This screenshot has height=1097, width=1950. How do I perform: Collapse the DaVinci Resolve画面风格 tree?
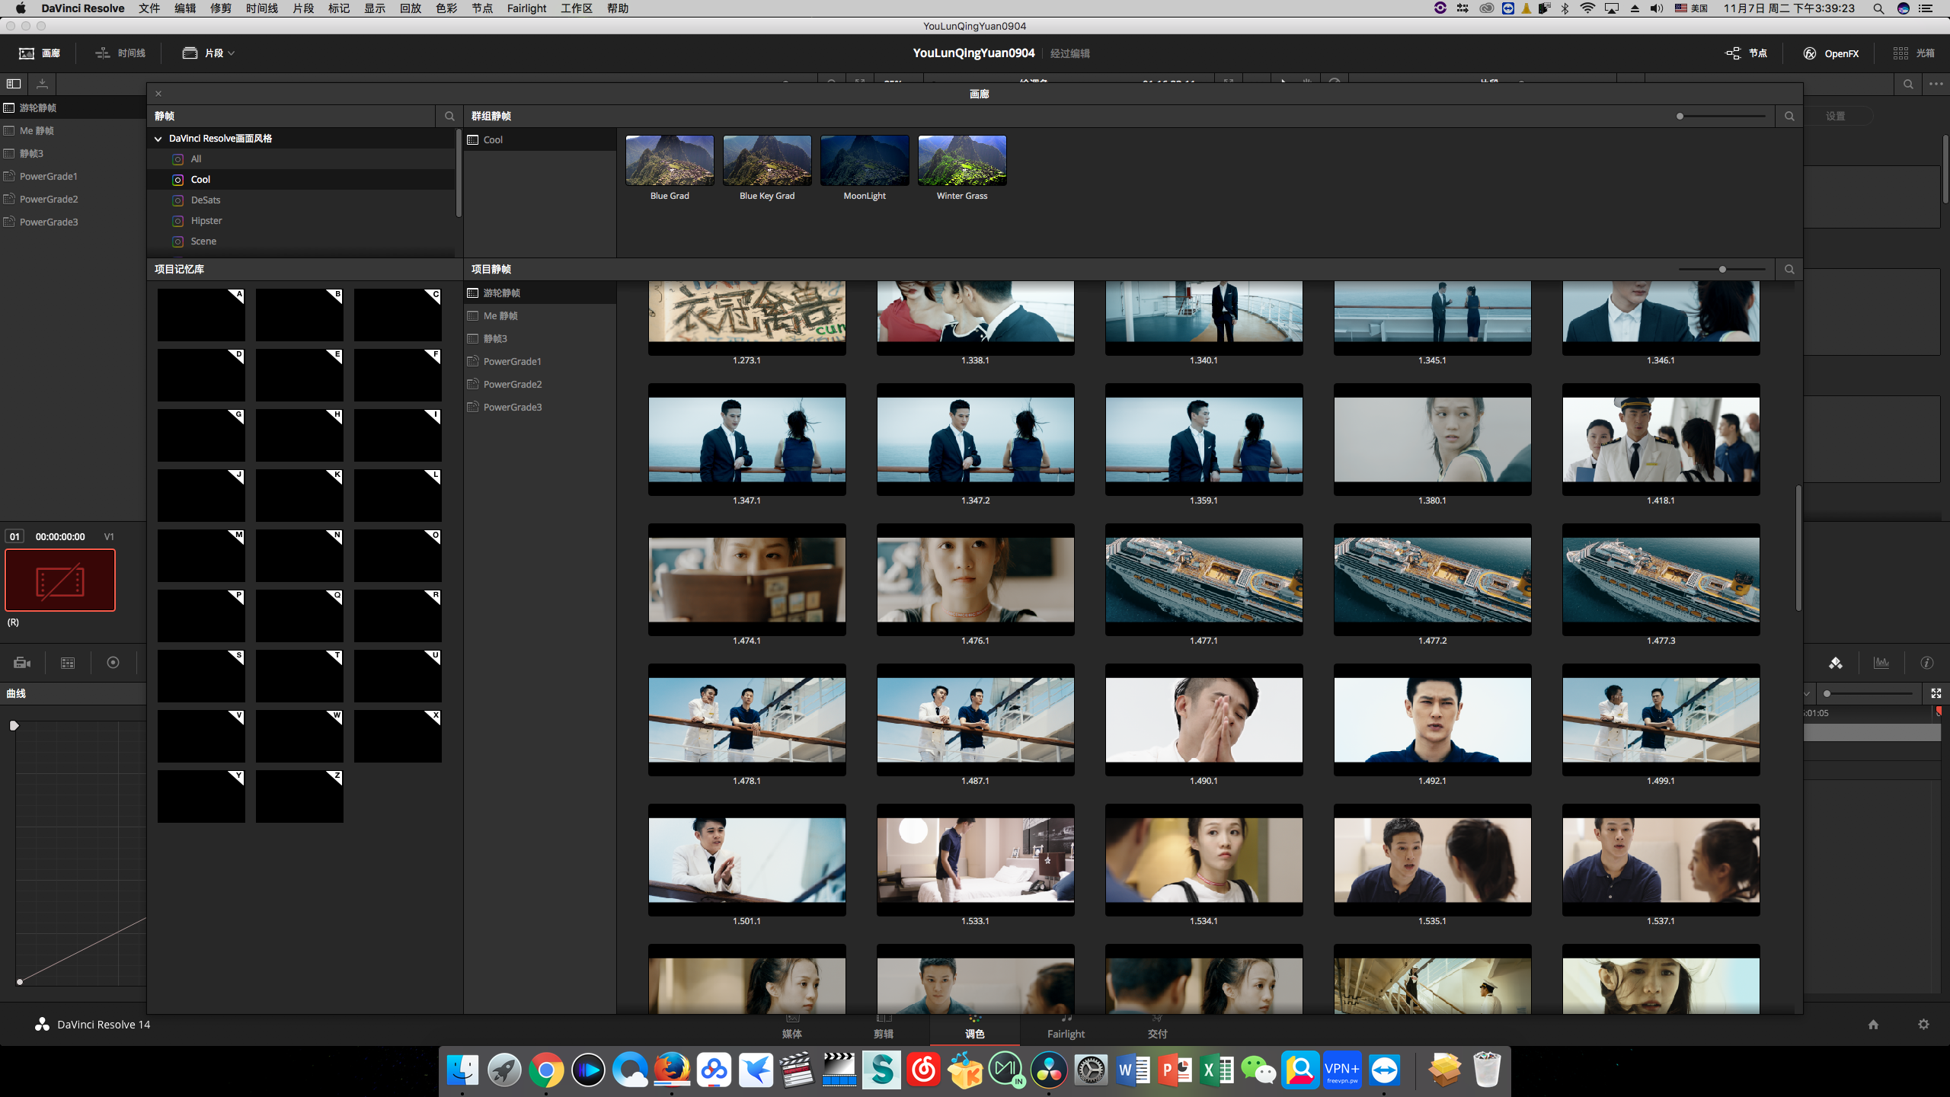click(x=158, y=139)
